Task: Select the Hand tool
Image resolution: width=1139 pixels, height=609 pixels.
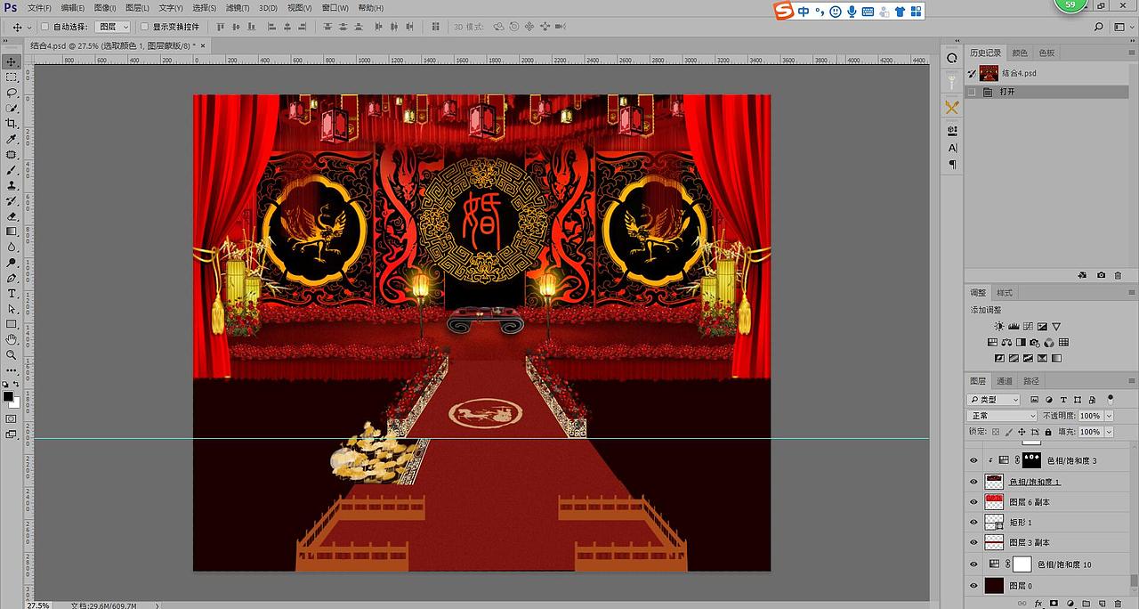Action: click(12, 339)
